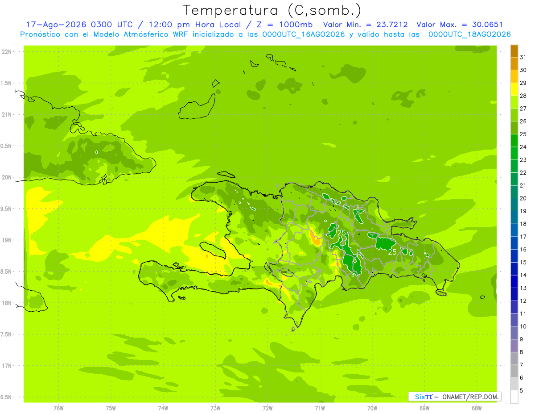
Task: Click the '75W' longitude axis label
Action: pyautogui.click(x=111, y=408)
